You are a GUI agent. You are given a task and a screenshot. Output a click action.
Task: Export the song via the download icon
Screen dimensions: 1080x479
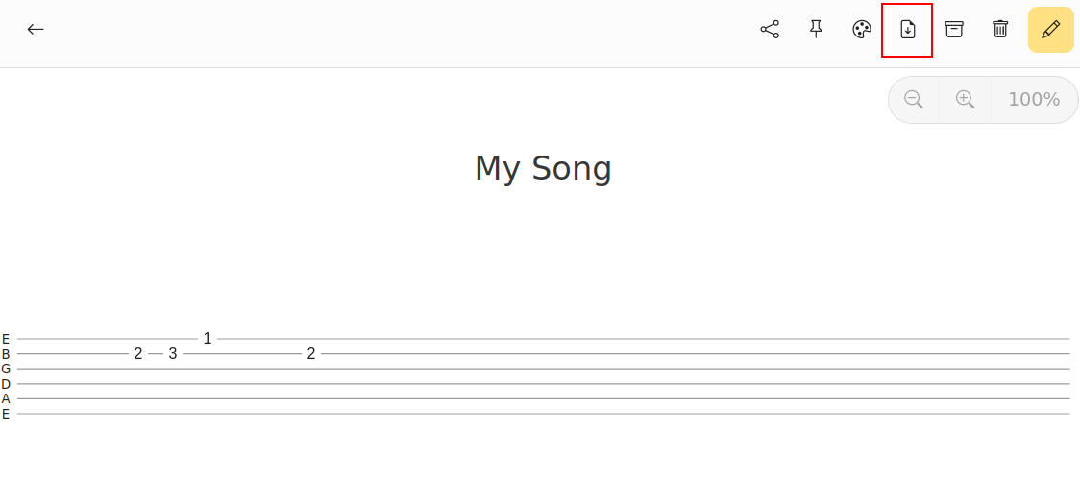tap(907, 29)
